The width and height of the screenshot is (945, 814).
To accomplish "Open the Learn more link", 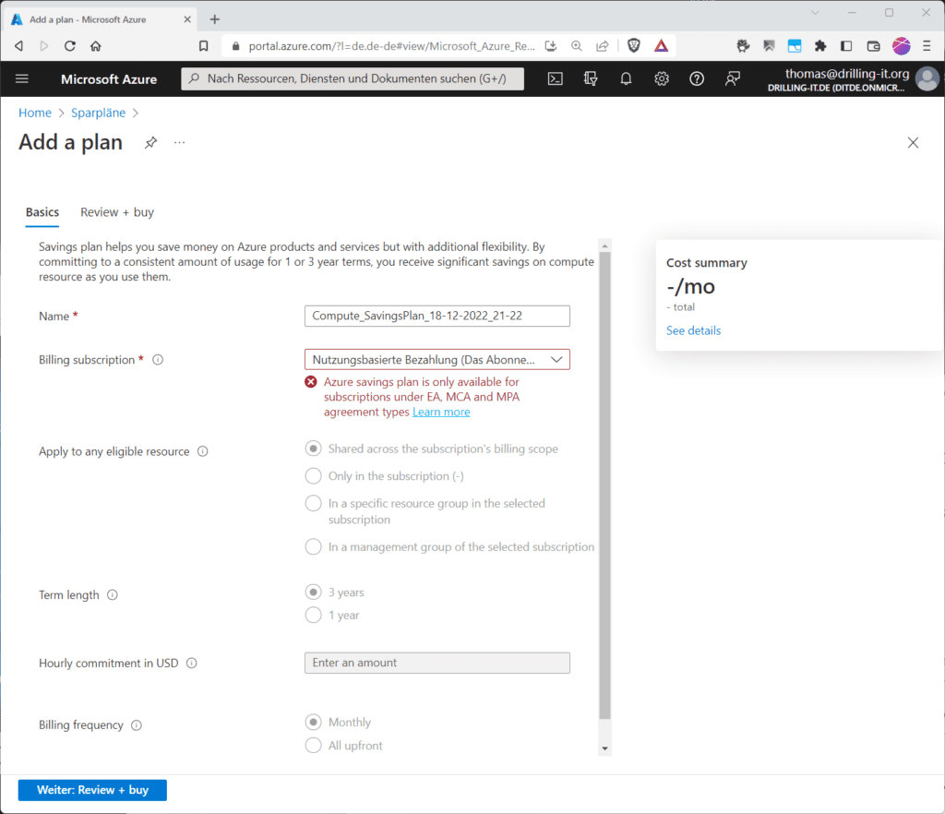I will coord(441,413).
